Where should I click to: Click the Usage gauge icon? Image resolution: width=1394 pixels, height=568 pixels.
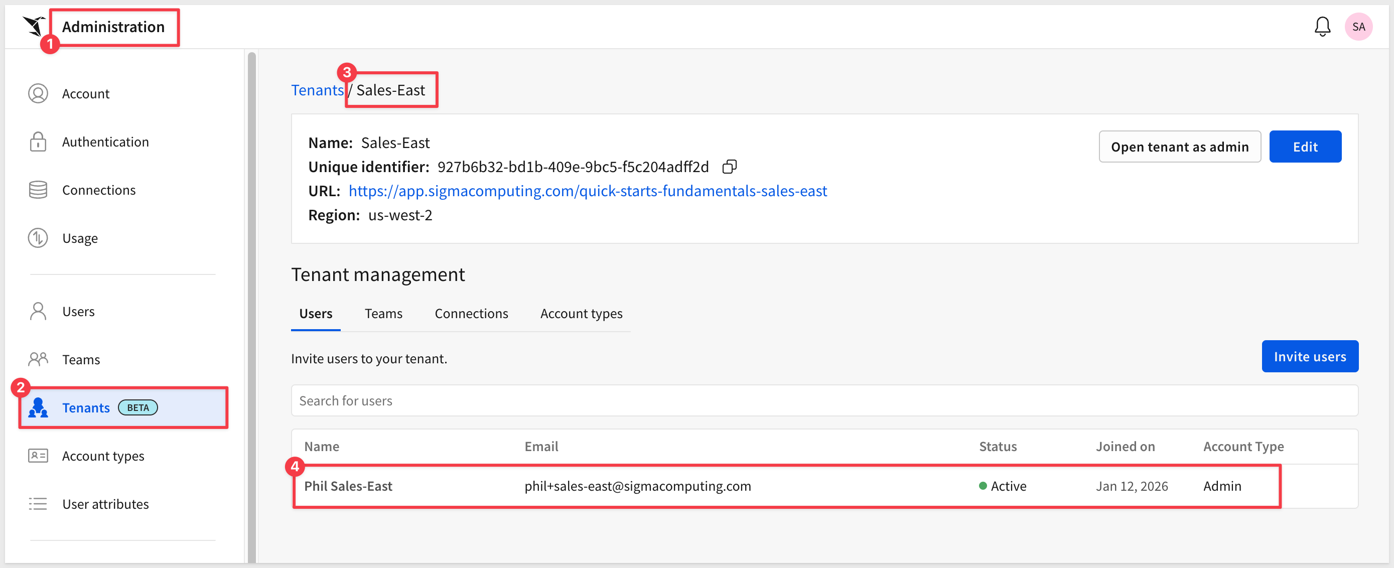38,238
